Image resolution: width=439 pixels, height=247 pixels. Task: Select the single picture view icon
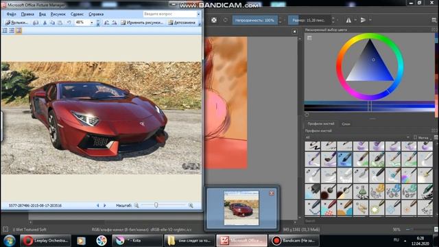[x=19, y=31]
